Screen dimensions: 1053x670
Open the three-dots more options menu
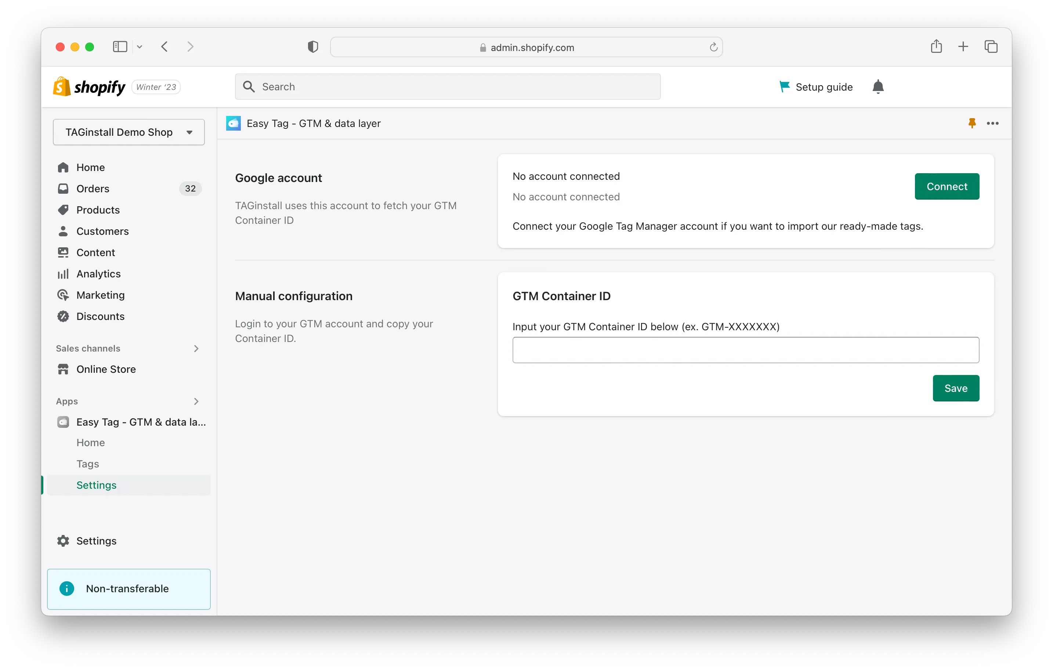click(992, 123)
